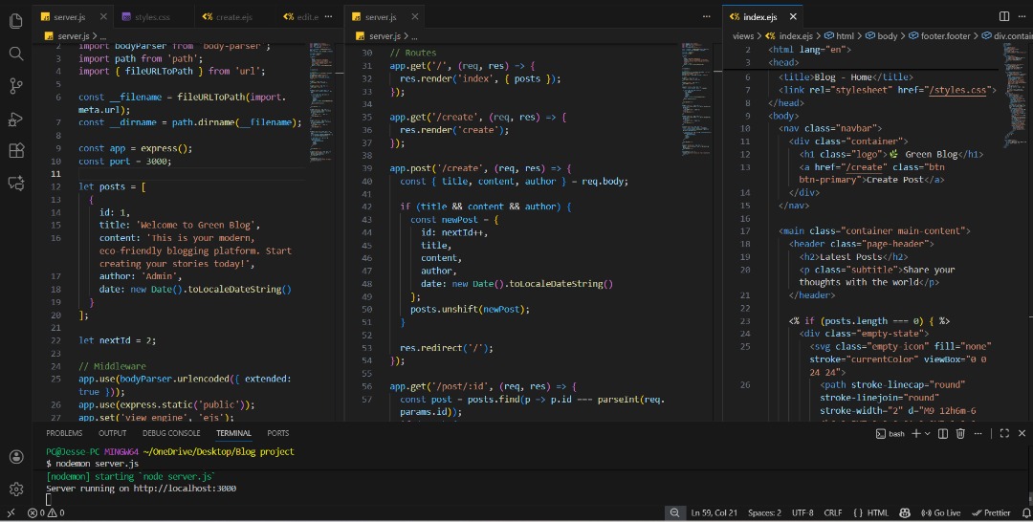Open the views breadcrumb folder segment
Image resolution: width=1033 pixels, height=522 pixels.
point(742,36)
